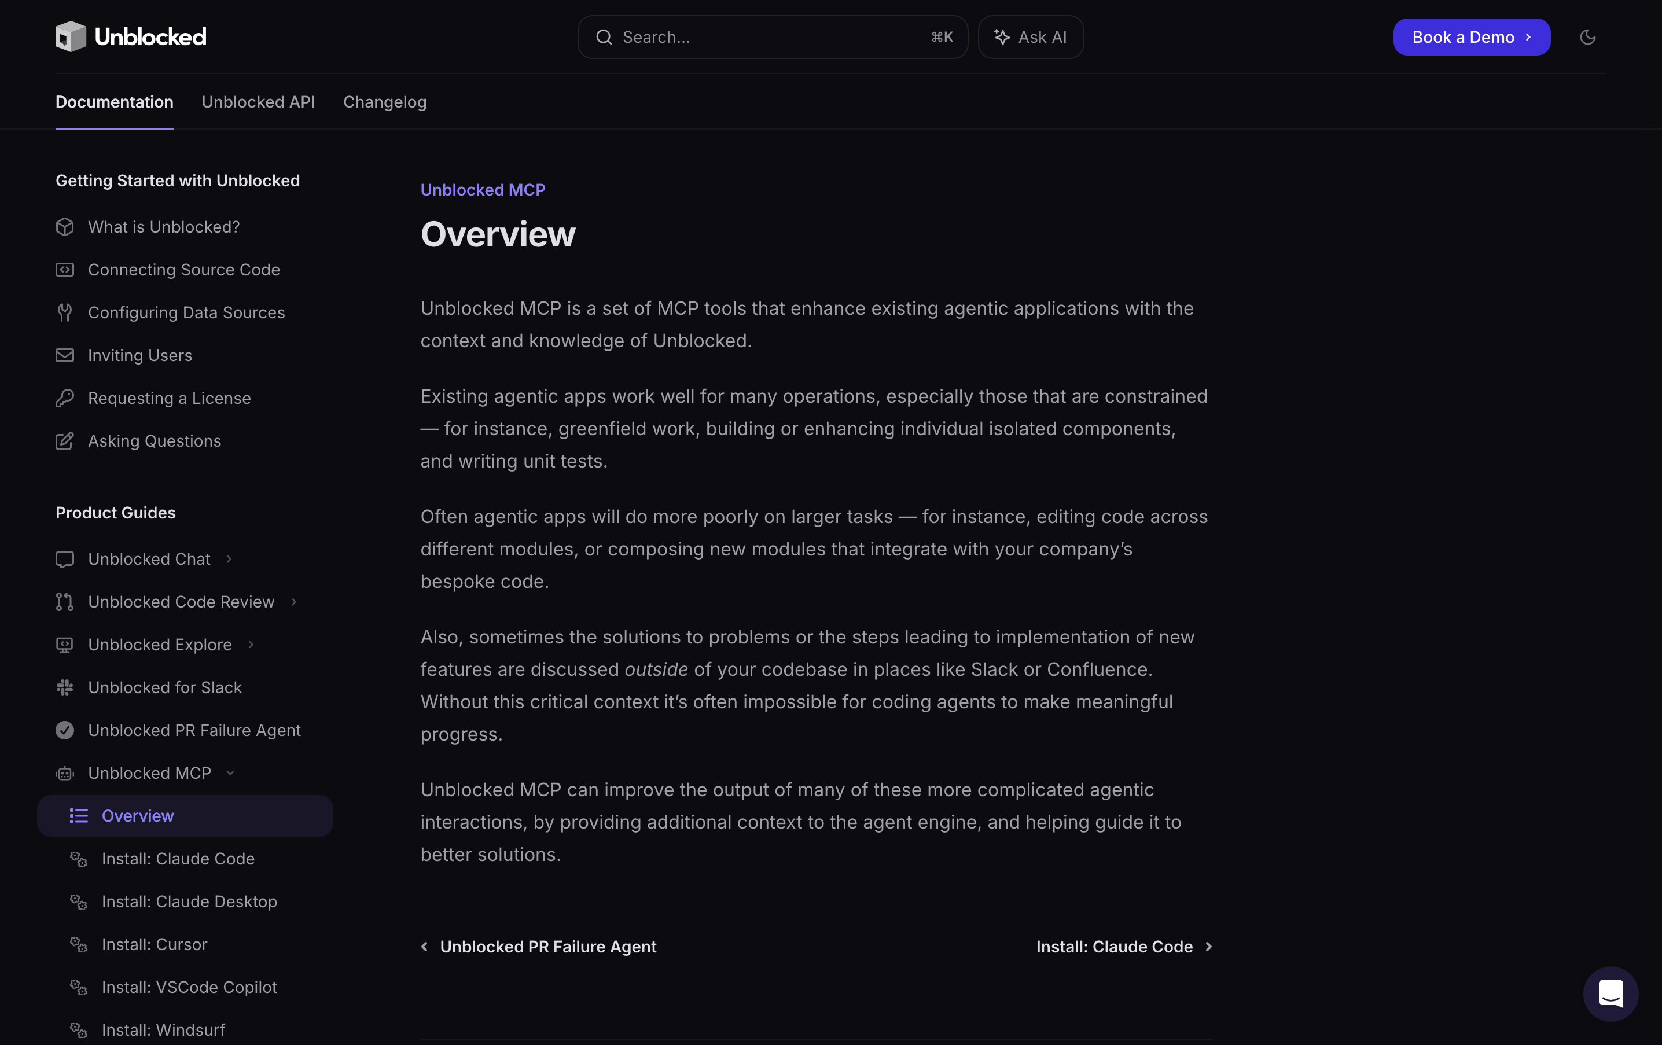This screenshot has width=1662, height=1045.
Task: Click the envelope icon for Inviting Users
Action: [65, 355]
